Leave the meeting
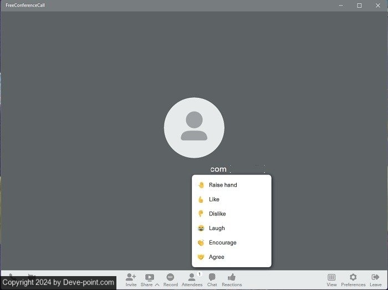The image size is (388, 290). (x=376, y=279)
